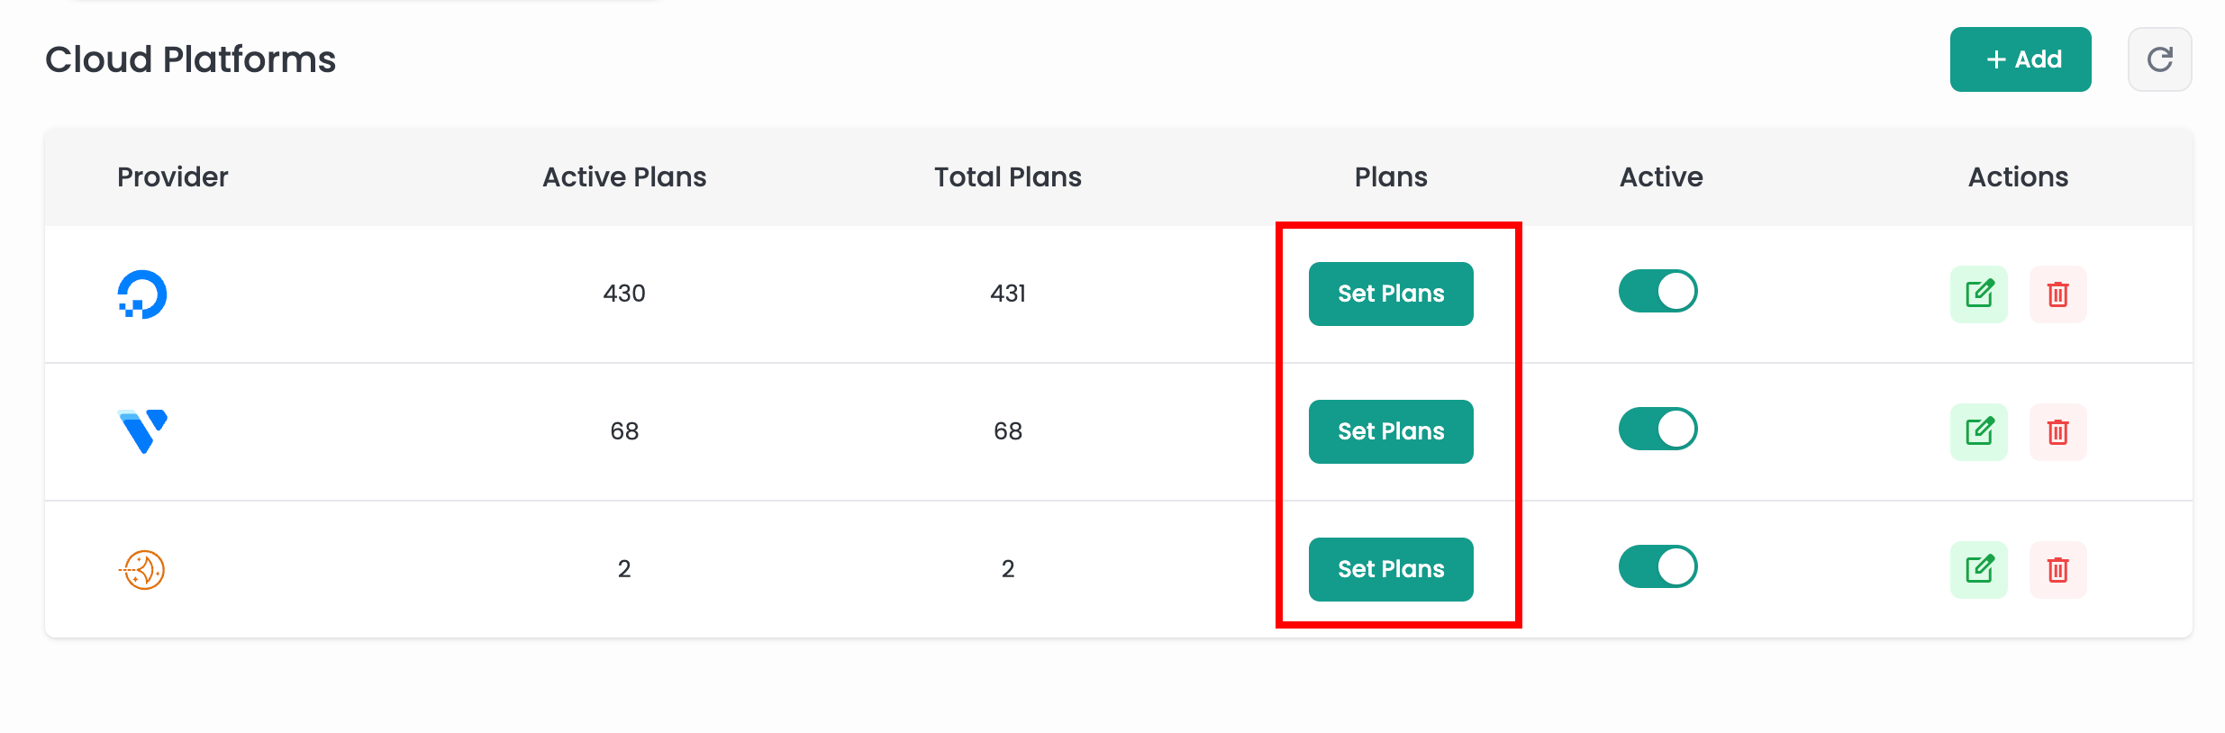2225x733 pixels.
Task: Select the Active Plans column header
Action: click(624, 177)
